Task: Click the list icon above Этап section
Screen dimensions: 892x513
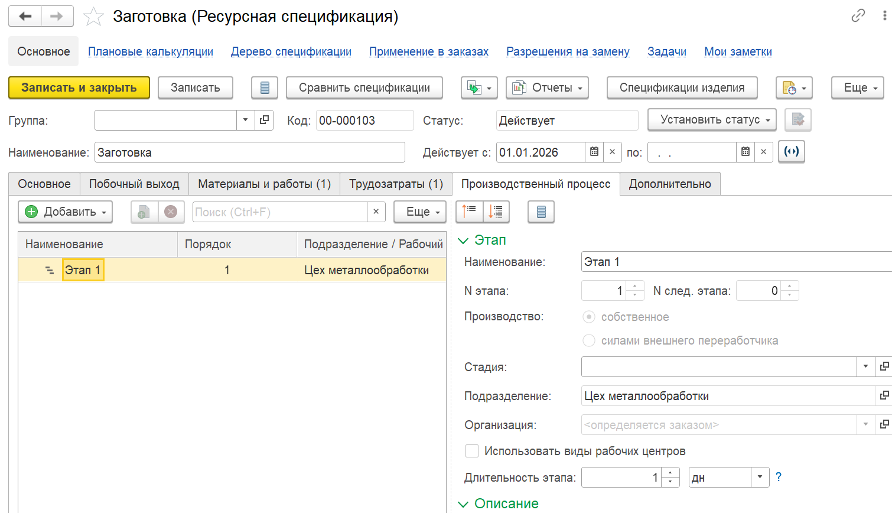Action: [x=541, y=211]
